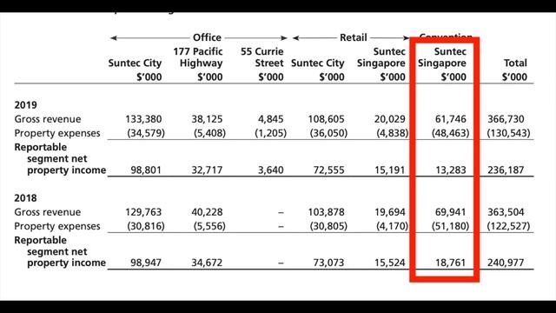Click net property income 15,191
The image size is (556, 313).
point(390,170)
